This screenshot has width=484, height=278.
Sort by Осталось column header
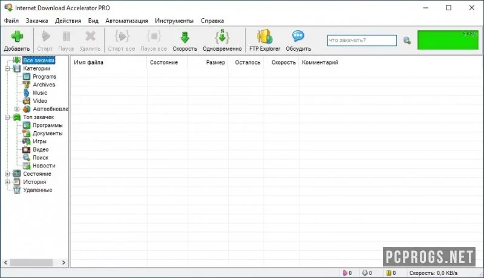(246, 62)
